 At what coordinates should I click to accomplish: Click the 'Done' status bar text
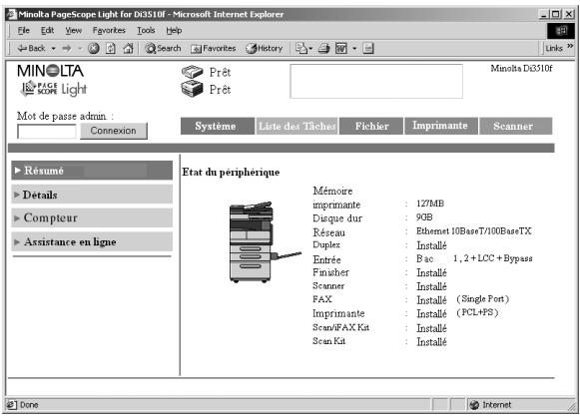click(29, 405)
